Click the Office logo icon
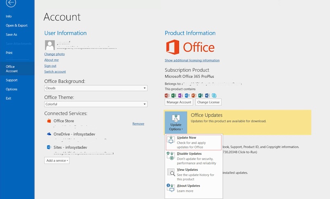Image resolution: width=330 pixels, height=199 pixels. (172, 47)
